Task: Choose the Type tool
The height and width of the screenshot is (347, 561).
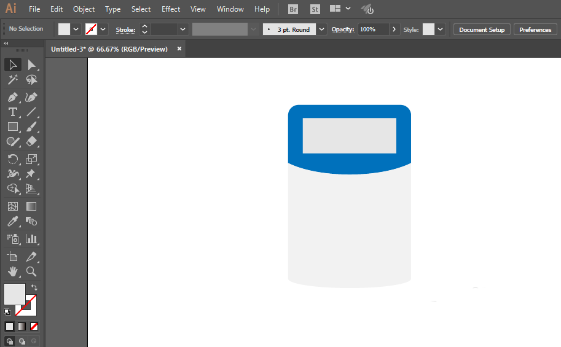Action: coord(12,112)
